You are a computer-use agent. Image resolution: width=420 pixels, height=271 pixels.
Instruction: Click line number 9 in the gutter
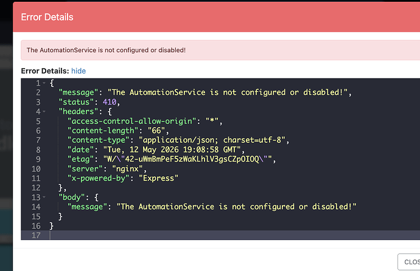click(38, 159)
